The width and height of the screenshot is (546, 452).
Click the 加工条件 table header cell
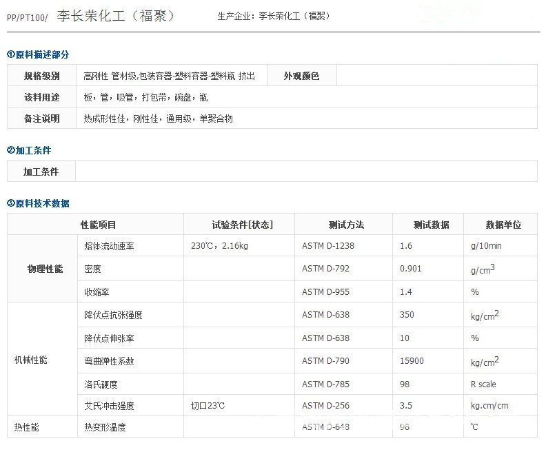point(41,171)
